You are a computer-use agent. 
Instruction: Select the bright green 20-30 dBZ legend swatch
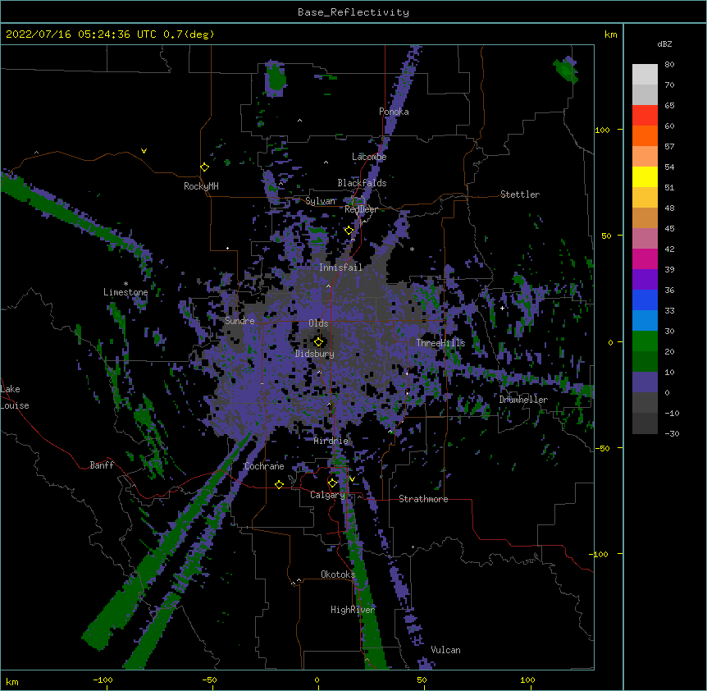pos(645,341)
